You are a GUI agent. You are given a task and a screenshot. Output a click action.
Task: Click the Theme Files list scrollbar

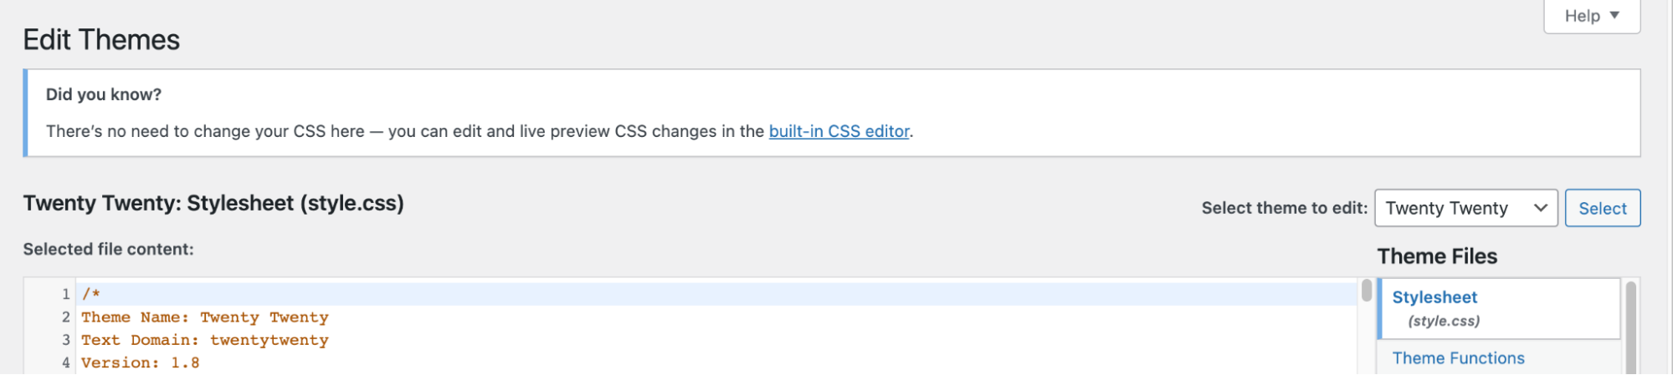click(x=1630, y=326)
